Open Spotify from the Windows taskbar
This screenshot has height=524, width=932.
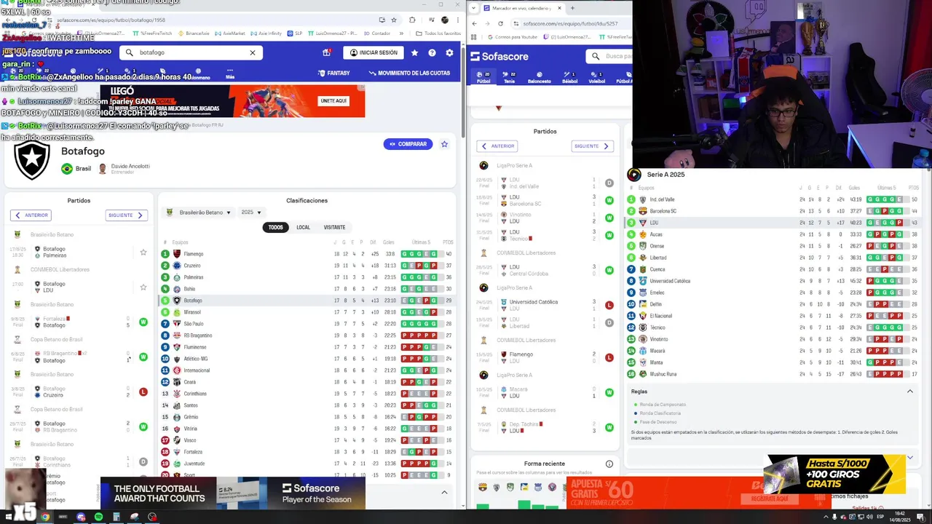pyautogui.click(x=98, y=517)
